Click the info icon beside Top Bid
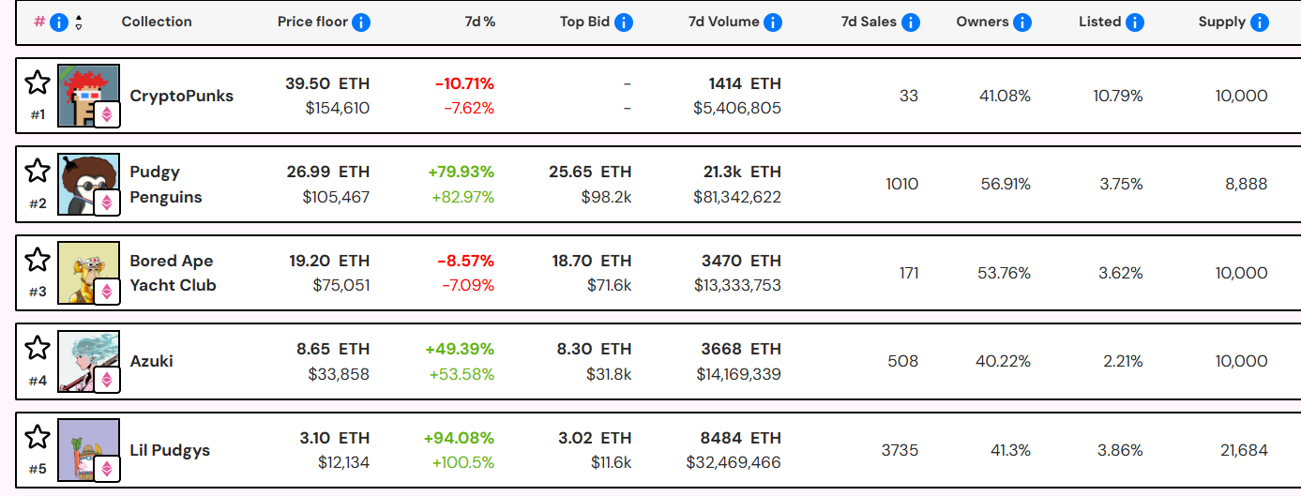This screenshot has height=496, width=1301. (624, 23)
